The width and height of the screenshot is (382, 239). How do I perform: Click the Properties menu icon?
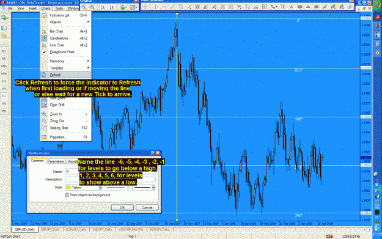tap(44, 137)
